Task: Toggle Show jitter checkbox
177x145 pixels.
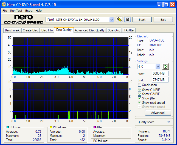Action: tap(139, 98)
